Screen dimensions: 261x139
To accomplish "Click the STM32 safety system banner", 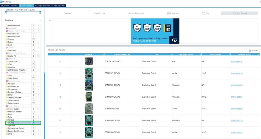I will pos(155,31).
